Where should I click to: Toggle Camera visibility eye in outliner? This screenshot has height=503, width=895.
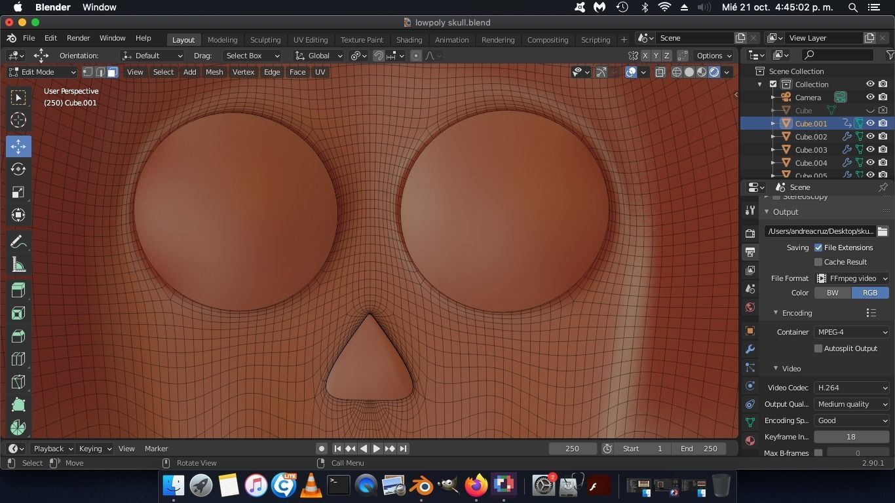(870, 98)
